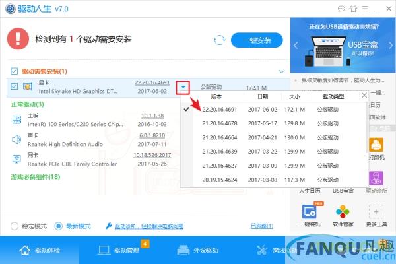Click the wrench icon beside 驱动诊所 link
This screenshot has width=396, height=264.
[x=109, y=226]
